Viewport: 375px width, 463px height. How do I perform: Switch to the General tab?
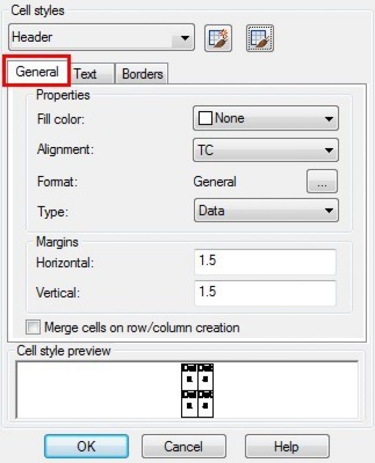coord(37,72)
